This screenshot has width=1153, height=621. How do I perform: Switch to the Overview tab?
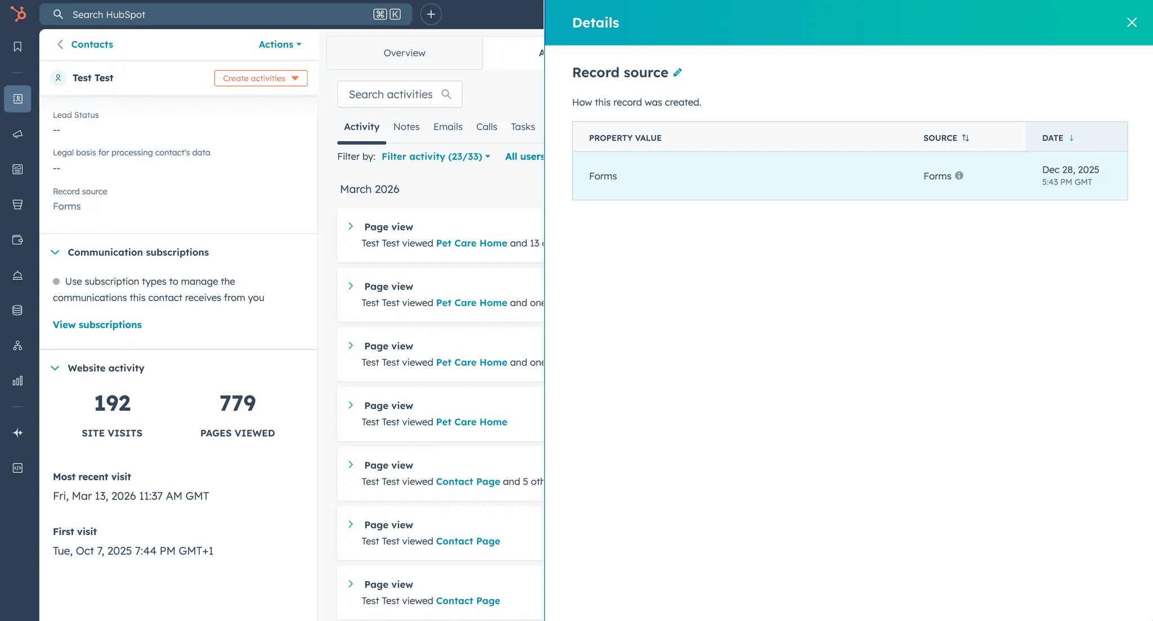(404, 53)
